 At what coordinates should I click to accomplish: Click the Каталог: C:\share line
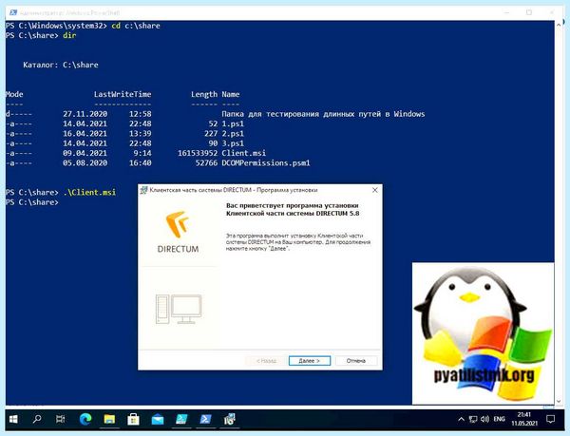61,65
